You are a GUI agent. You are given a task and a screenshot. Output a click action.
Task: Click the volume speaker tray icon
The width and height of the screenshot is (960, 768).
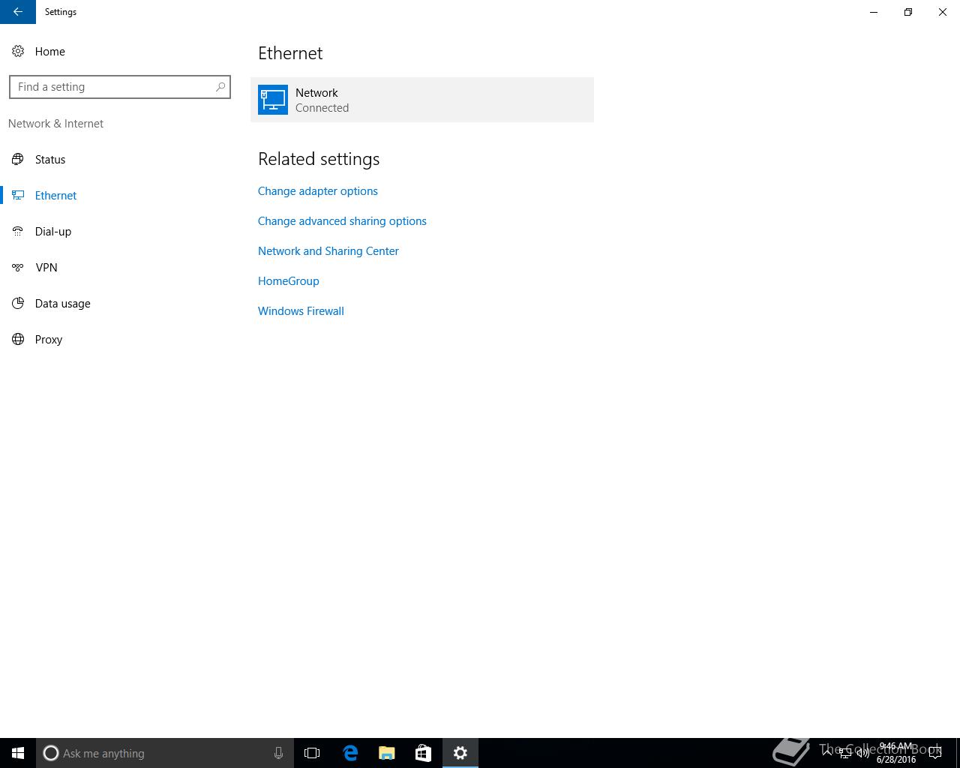pos(863,753)
